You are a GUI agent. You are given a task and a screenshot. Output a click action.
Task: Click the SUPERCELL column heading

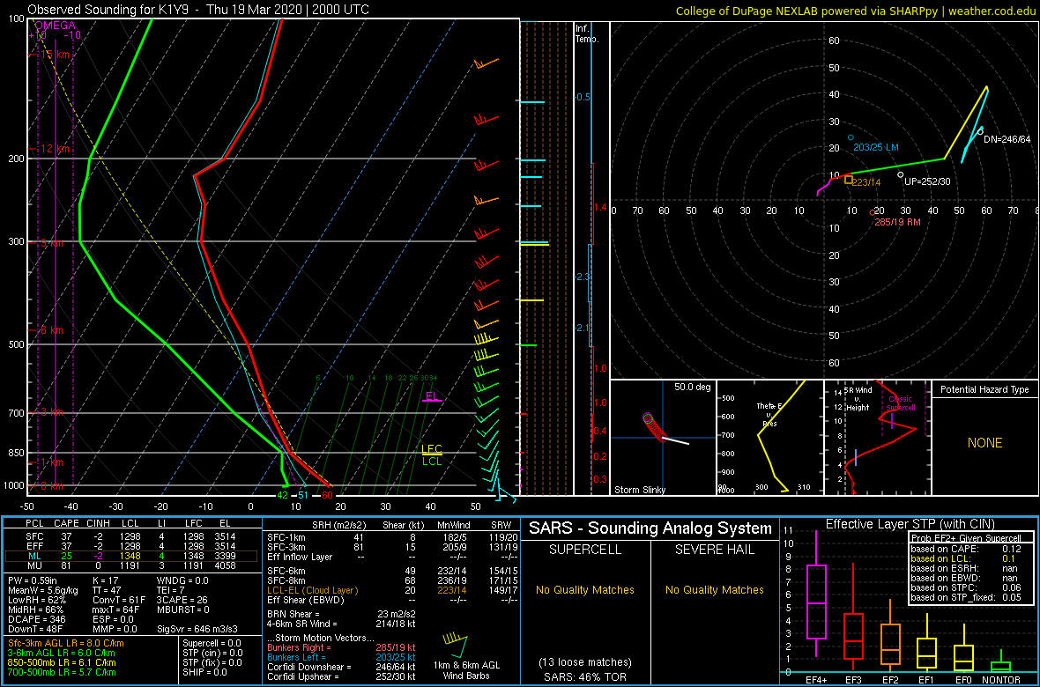585,550
